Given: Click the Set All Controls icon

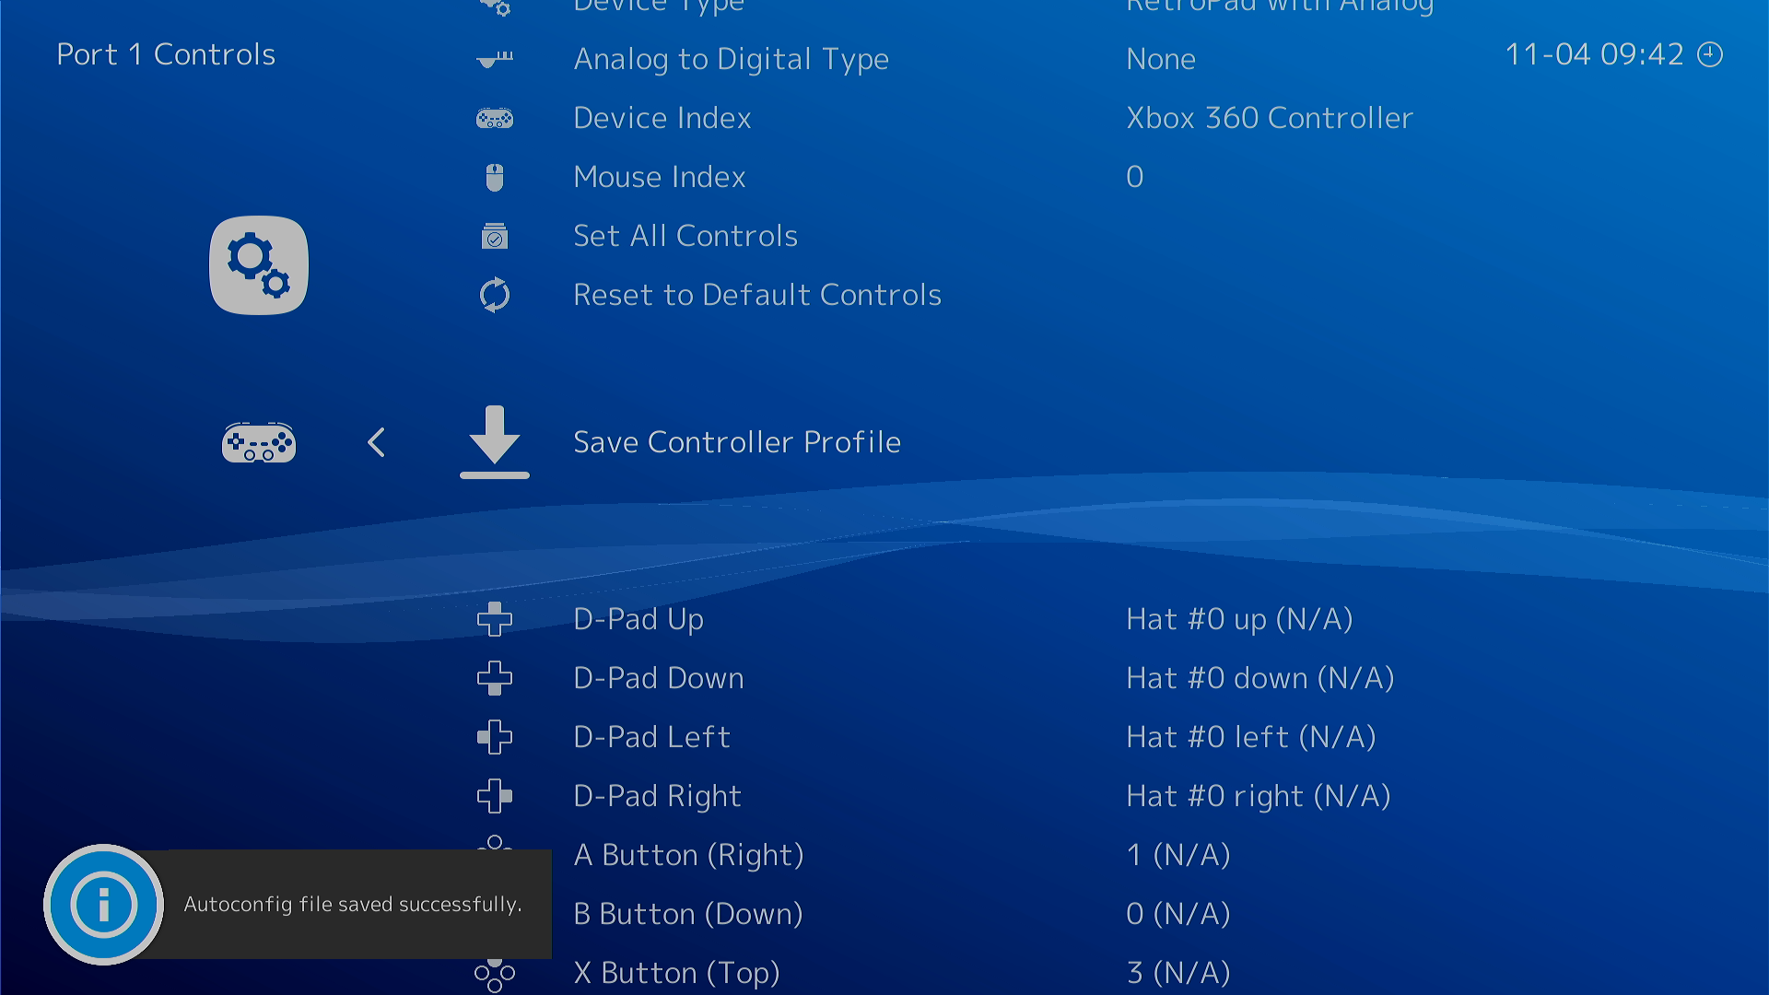Looking at the screenshot, I should tap(494, 237).
